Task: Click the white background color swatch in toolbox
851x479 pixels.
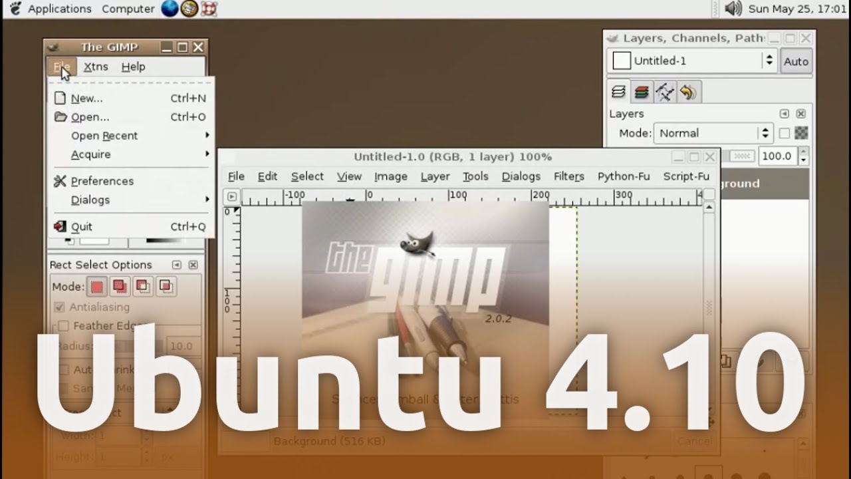Action: [94, 240]
